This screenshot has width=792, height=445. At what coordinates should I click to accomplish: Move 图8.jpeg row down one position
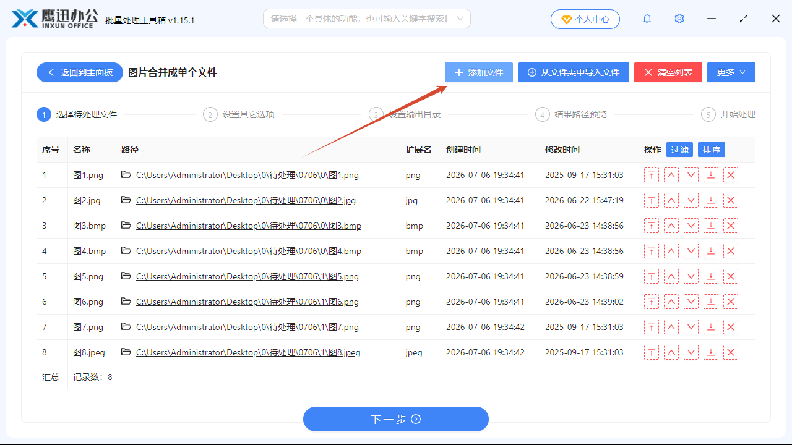[x=691, y=352]
